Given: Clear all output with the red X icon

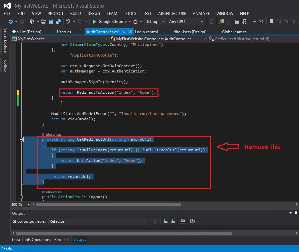Looking at the screenshot, I should [183, 221].
